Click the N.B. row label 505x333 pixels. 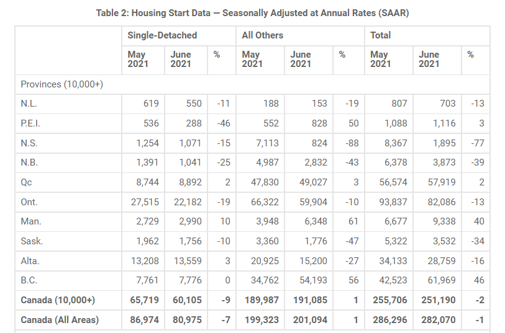click(29, 162)
